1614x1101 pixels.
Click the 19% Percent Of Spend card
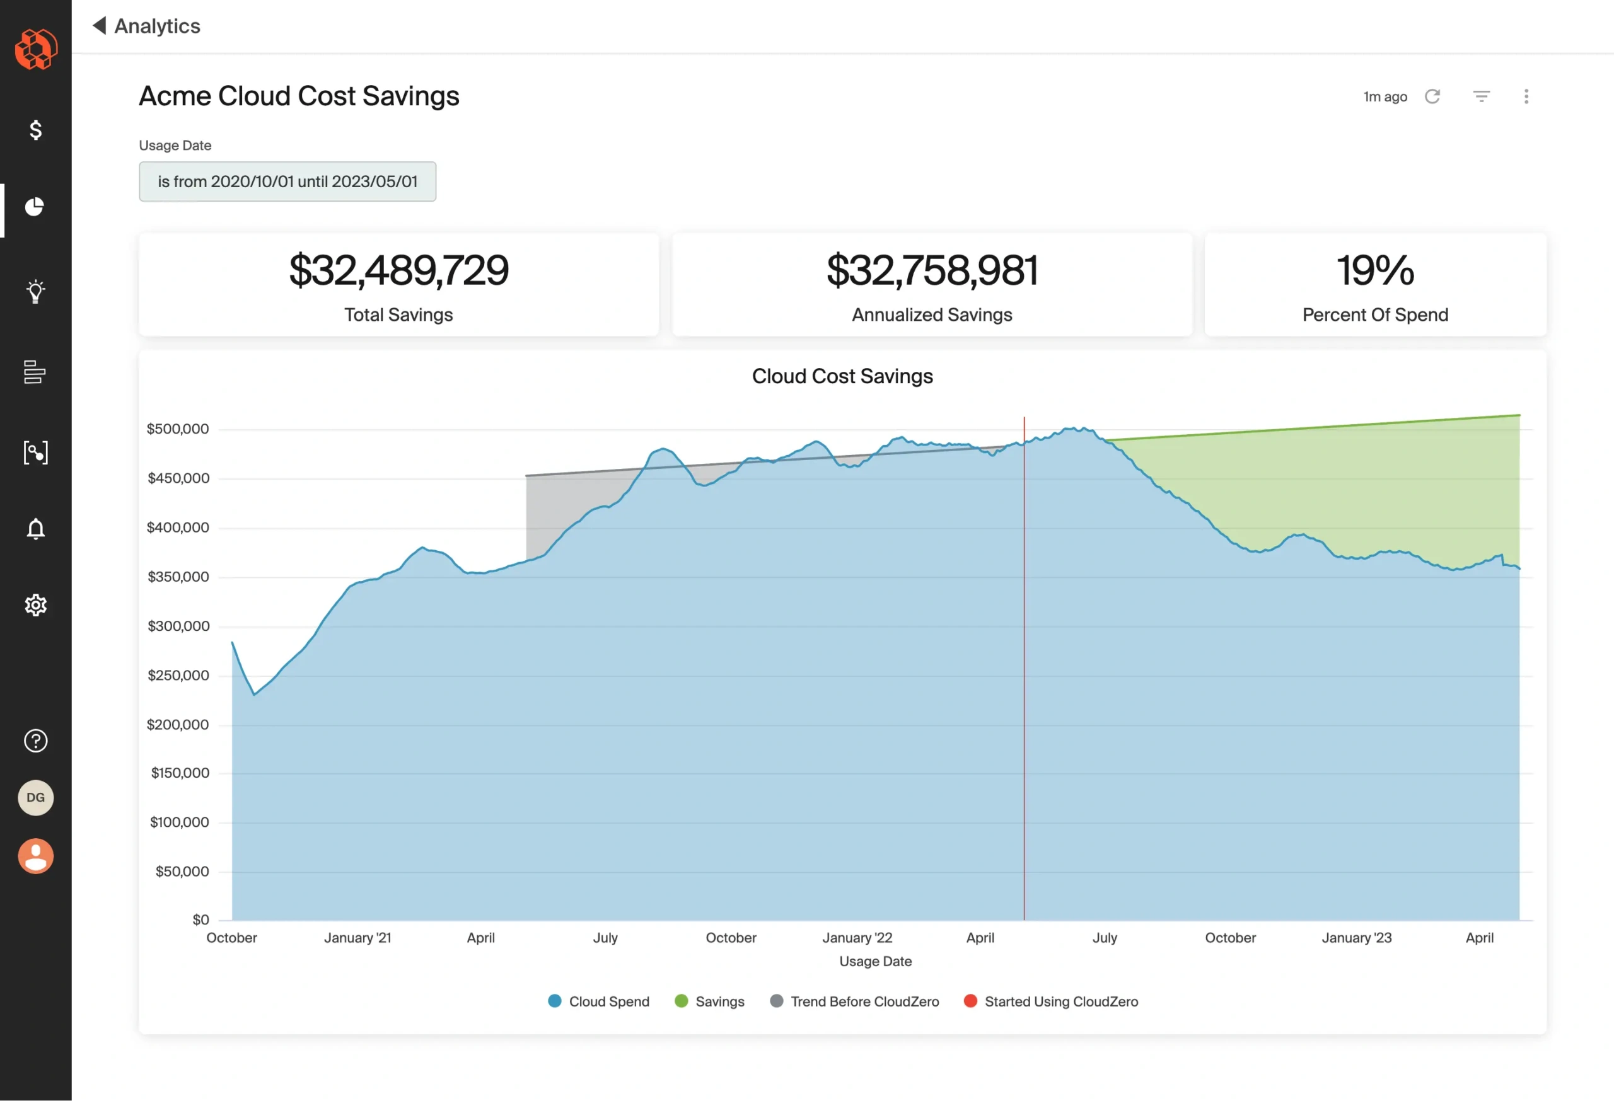click(x=1375, y=285)
